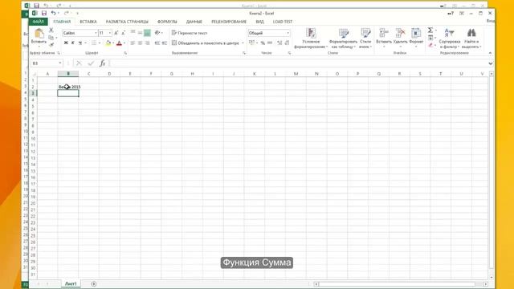Open the Общий number format dropdown
This screenshot has width=514, height=289.
(x=288, y=33)
